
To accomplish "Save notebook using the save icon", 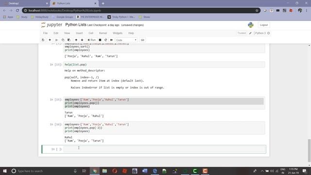I will (43, 40).
